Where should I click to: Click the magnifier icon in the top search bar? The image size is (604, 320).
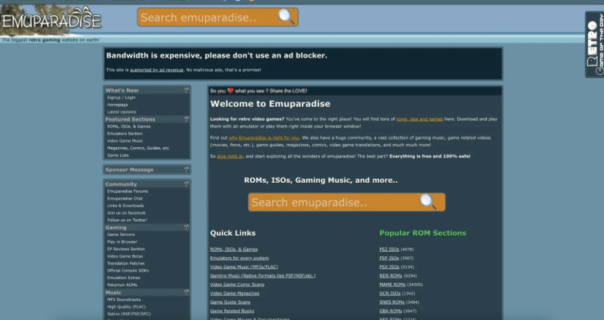pos(286,17)
